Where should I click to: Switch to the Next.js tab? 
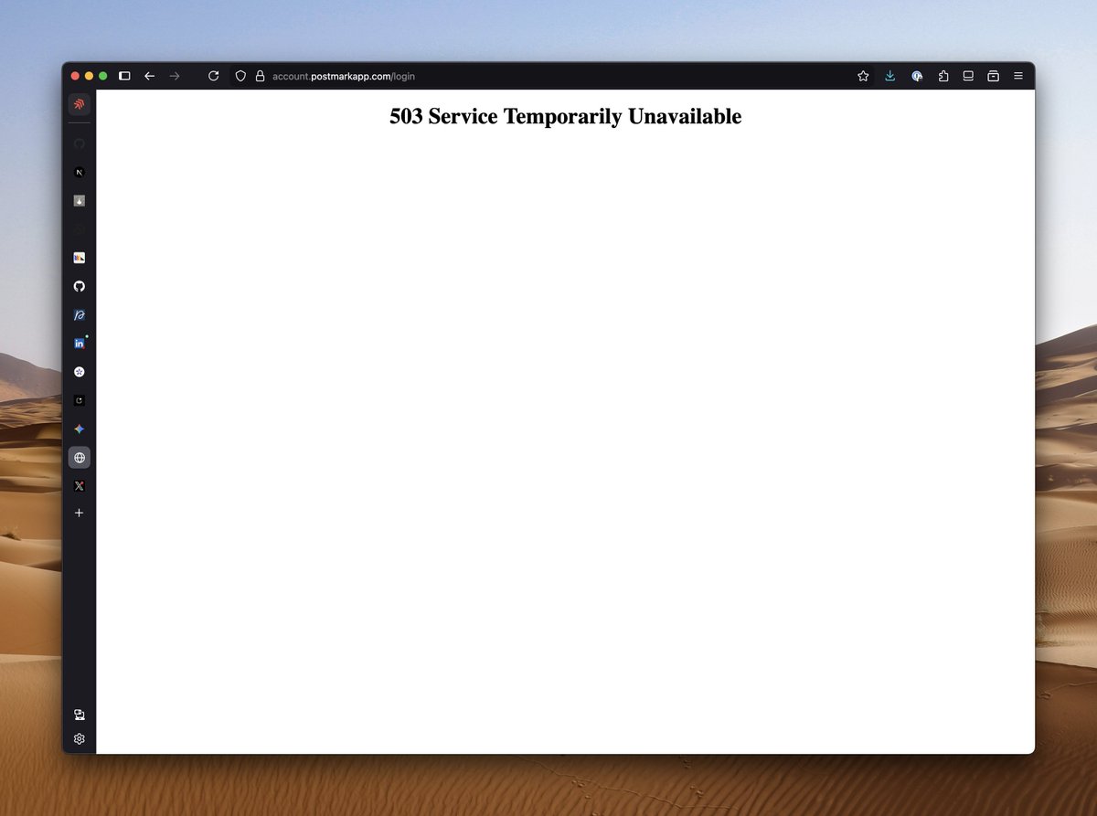pos(79,172)
